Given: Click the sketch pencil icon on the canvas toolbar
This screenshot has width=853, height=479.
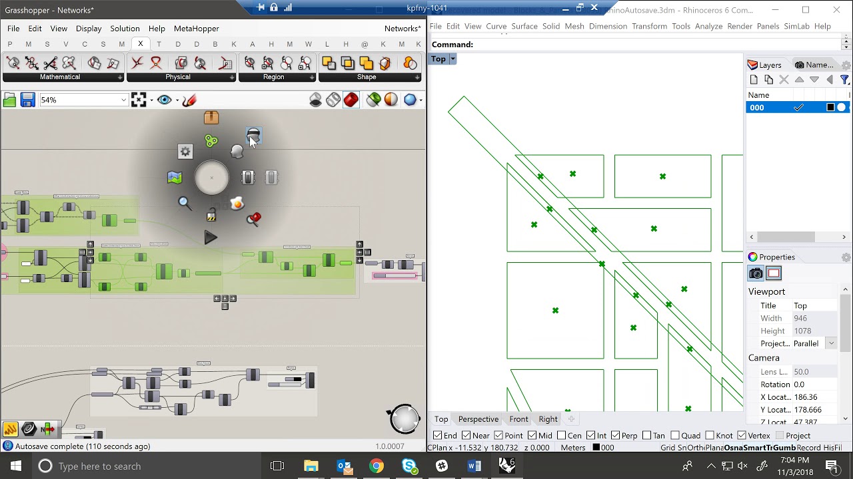Looking at the screenshot, I should pos(189,100).
